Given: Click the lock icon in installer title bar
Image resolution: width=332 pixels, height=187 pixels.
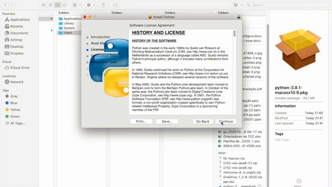Looking at the screenshot, I should coord(239,17).
